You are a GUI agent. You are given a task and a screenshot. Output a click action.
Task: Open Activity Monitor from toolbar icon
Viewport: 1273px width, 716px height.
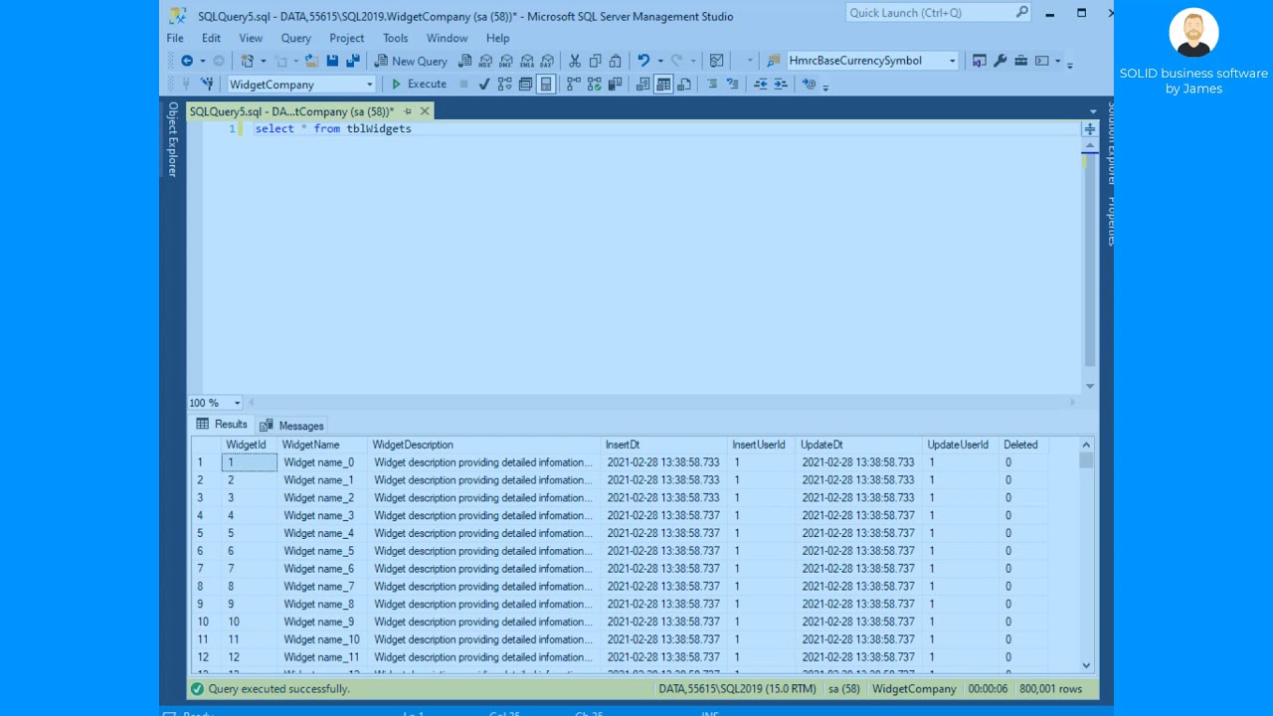[716, 61]
